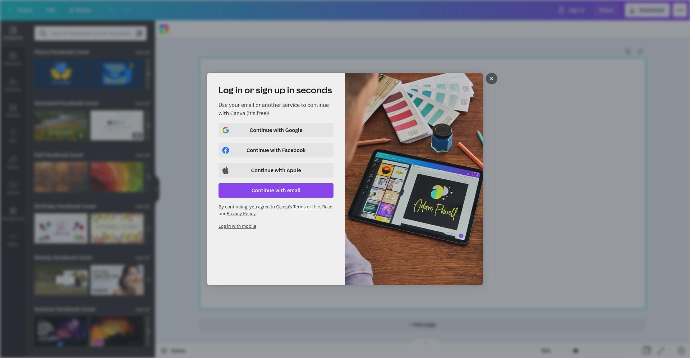Viewport: 690px width, 358px height.
Task: Focus the template search field
Action: pyautogui.click(x=90, y=33)
